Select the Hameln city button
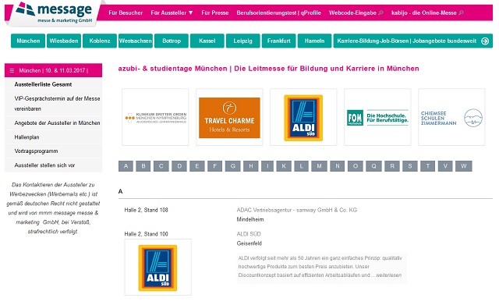This screenshot has width=499, height=305. coord(314,41)
